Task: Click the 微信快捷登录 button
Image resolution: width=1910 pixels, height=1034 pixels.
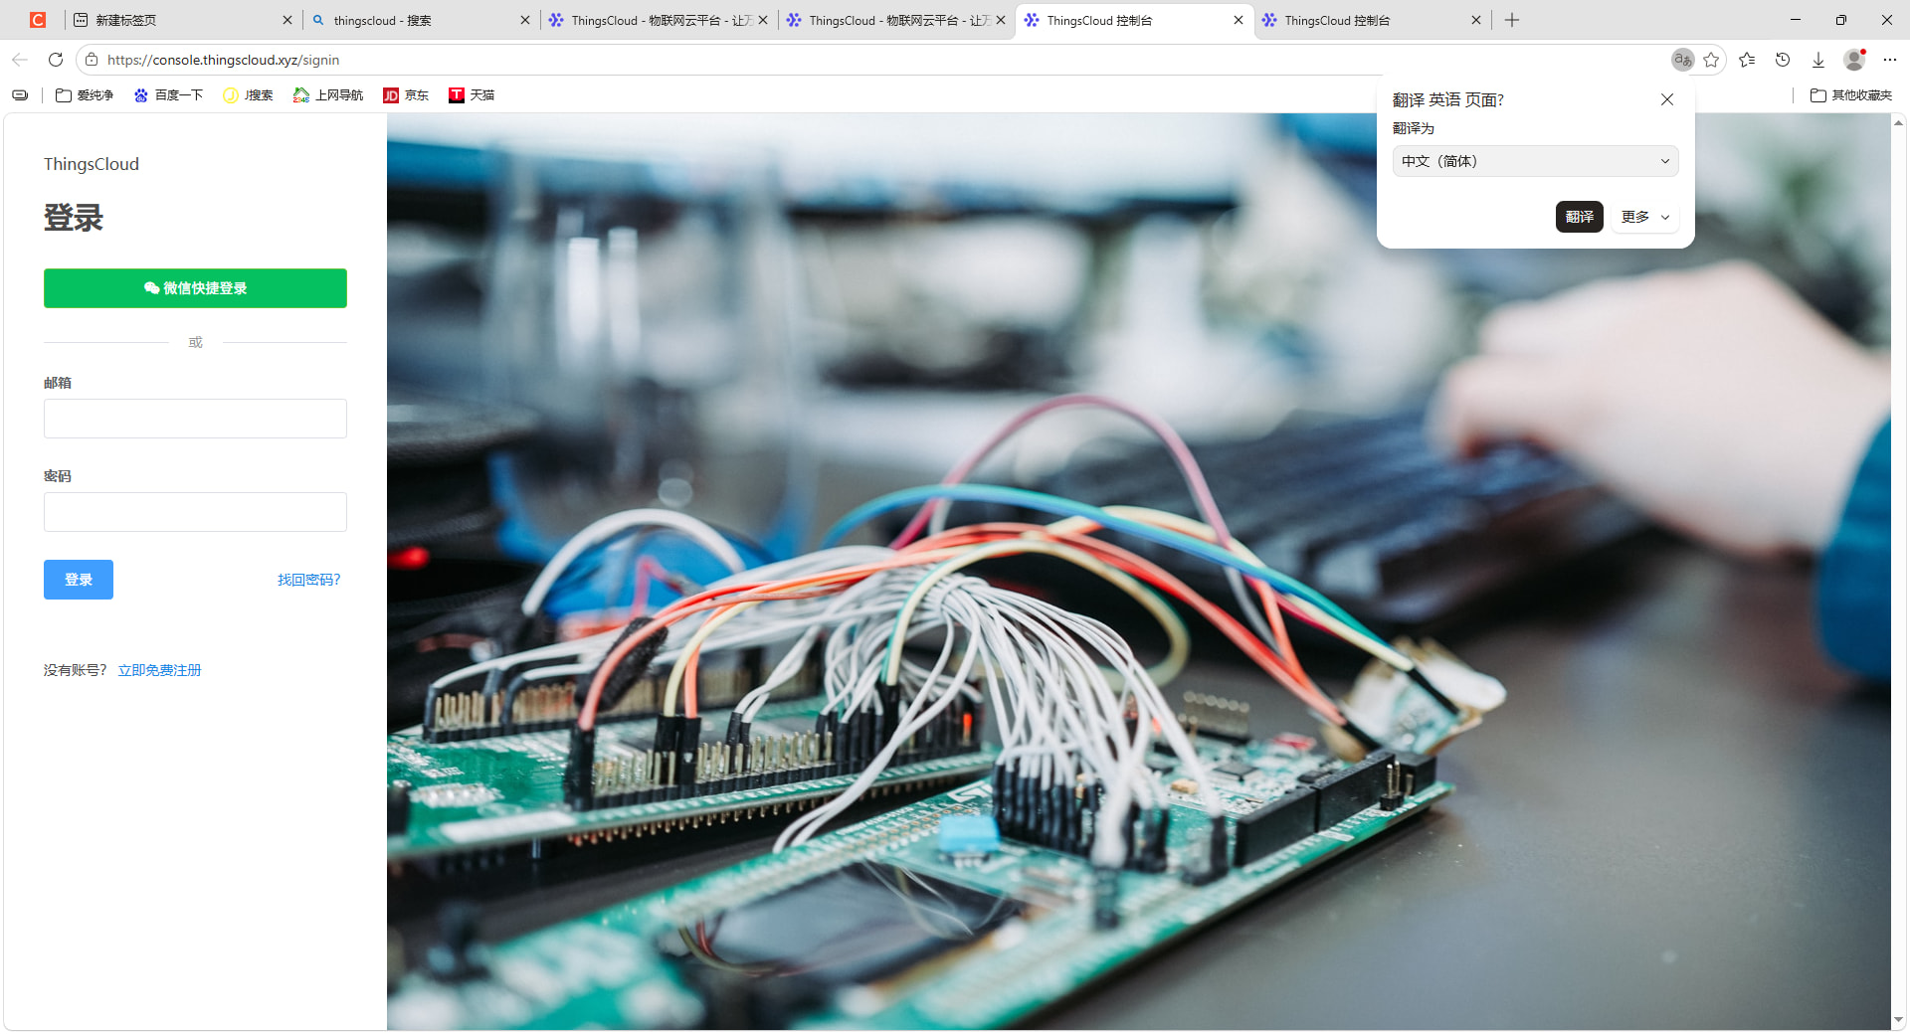Action: pyautogui.click(x=195, y=288)
